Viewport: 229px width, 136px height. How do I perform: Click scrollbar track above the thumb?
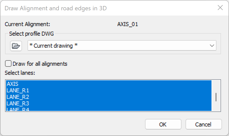216,86
